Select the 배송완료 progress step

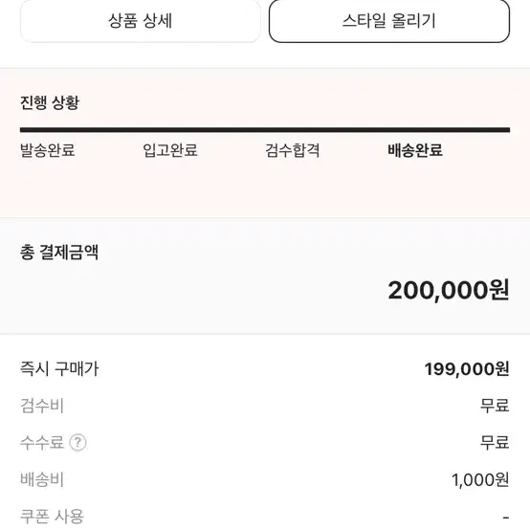pos(415,150)
